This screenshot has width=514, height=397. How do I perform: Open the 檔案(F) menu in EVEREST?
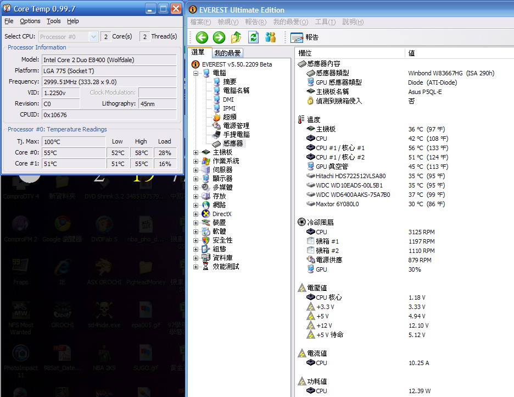click(200, 22)
